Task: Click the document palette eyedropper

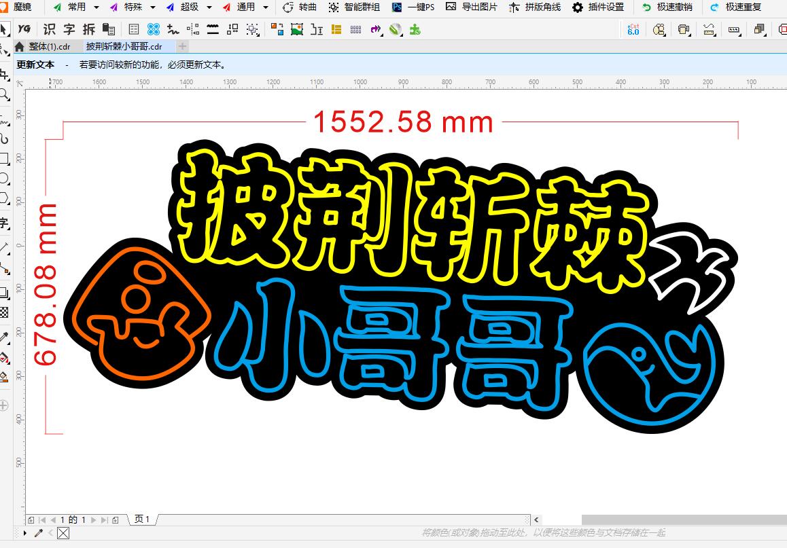Action: coord(39,533)
